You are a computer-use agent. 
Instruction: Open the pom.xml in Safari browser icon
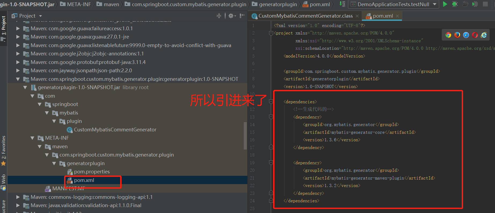(466, 35)
